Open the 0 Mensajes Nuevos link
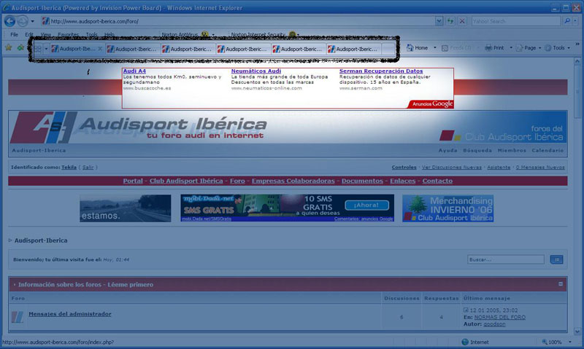 pos(540,168)
